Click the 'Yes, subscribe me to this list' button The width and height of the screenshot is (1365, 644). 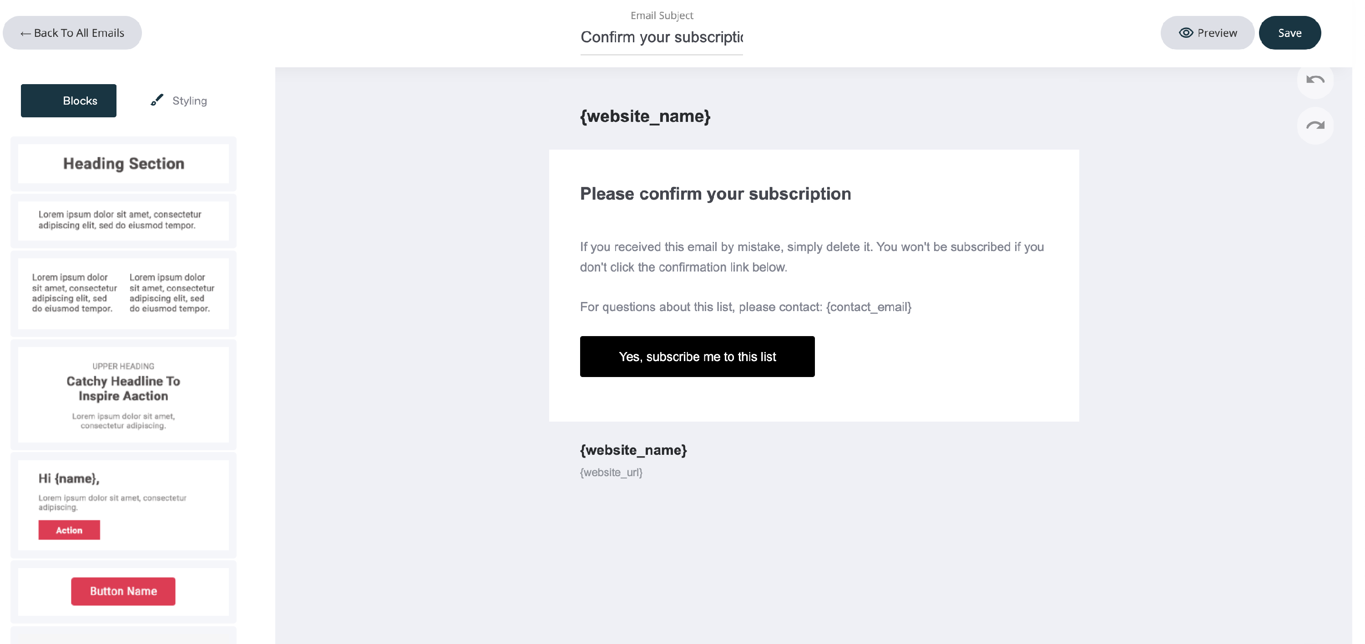tap(697, 357)
